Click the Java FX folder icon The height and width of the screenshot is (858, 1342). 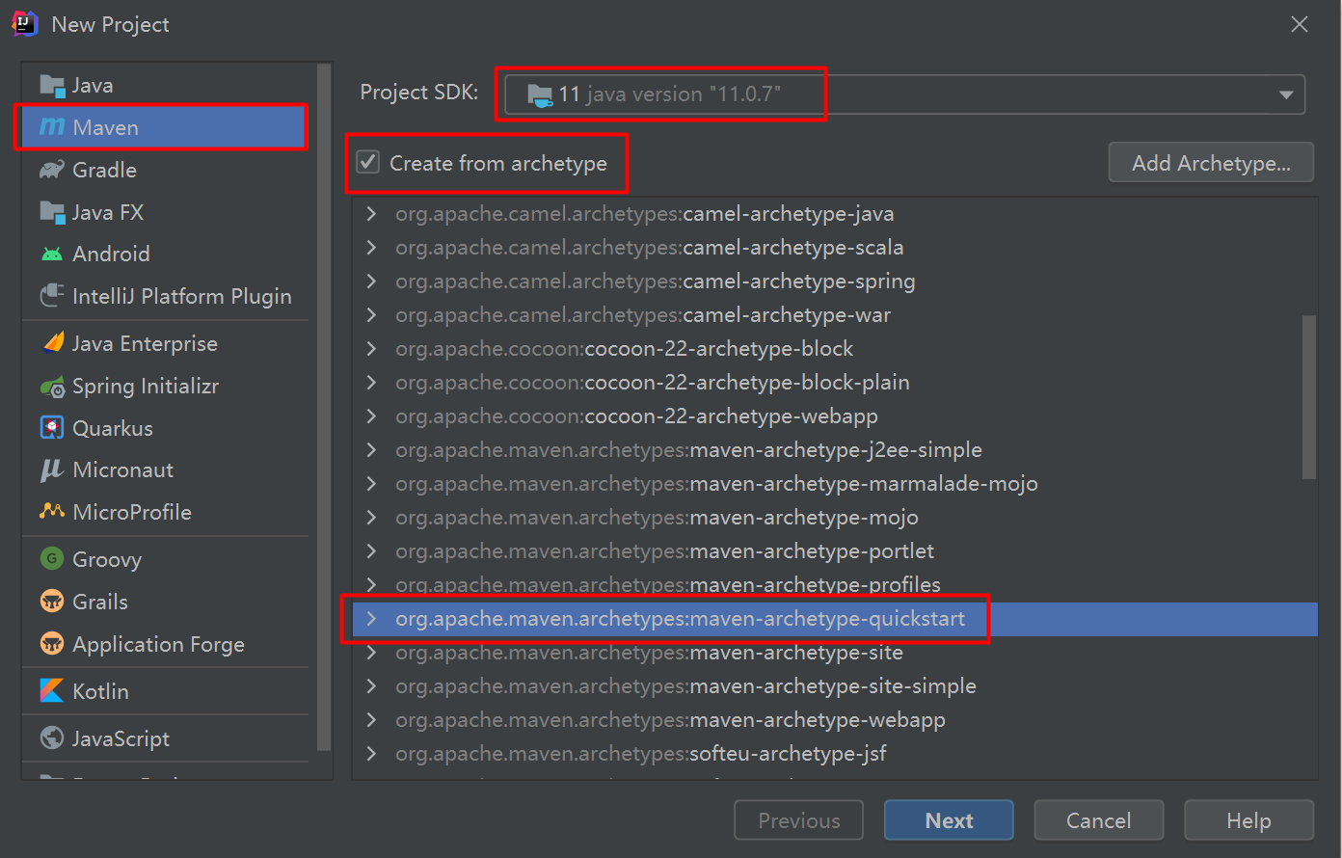(x=52, y=212)
